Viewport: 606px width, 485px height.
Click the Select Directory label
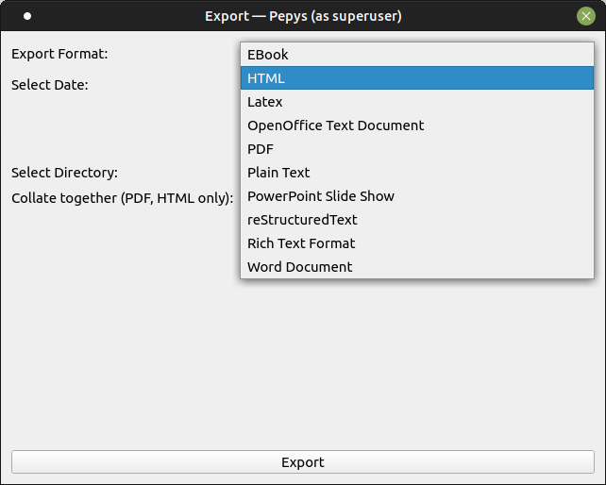coord(64,173)
